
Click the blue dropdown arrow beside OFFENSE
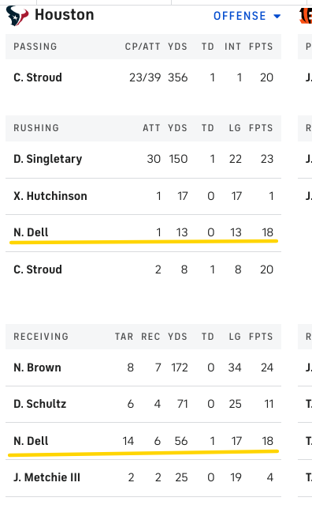(277, 16)
